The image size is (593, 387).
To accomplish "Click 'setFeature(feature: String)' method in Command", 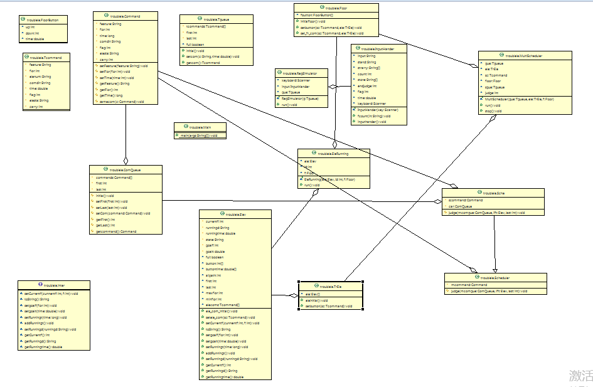I will 124,66.
